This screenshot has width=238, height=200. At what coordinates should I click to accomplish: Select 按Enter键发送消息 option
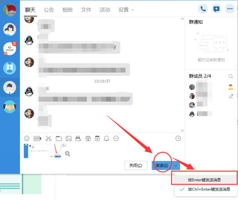pos(205,180)
